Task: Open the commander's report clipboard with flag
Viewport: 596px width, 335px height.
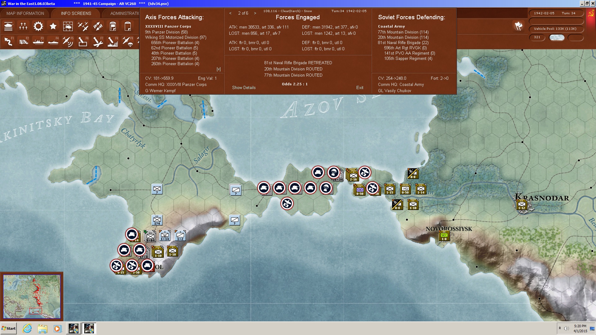Action: point(113,26)
